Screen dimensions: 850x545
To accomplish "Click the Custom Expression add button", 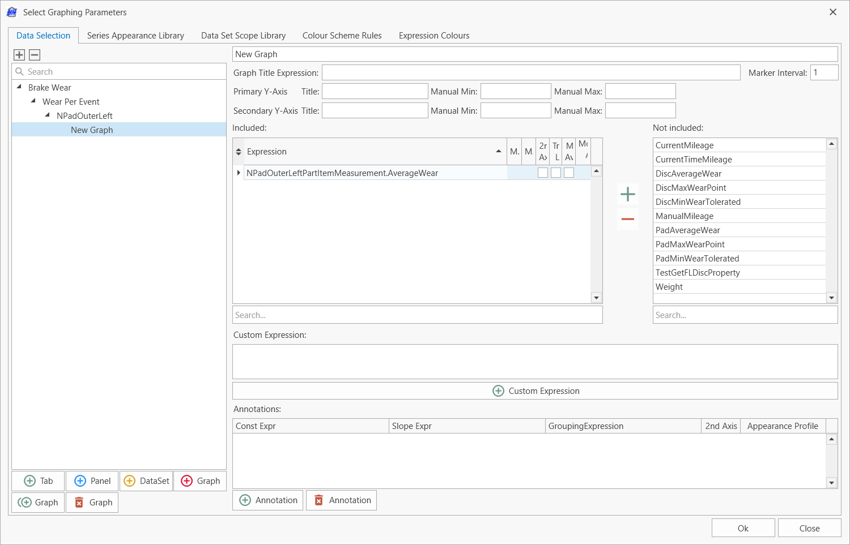I will pyautogui.click(x=535, y=391).
